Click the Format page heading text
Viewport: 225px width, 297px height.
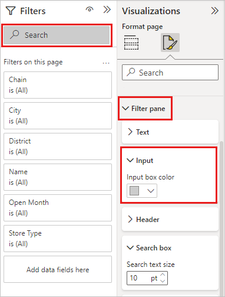coord(143,27)
